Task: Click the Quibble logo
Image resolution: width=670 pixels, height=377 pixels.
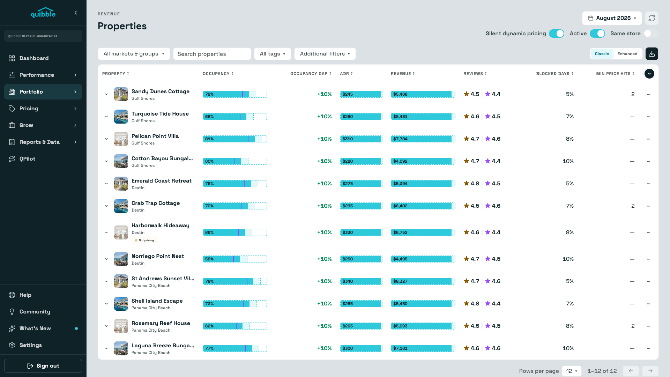Action: pyautogui.click(x=43, y=13)
